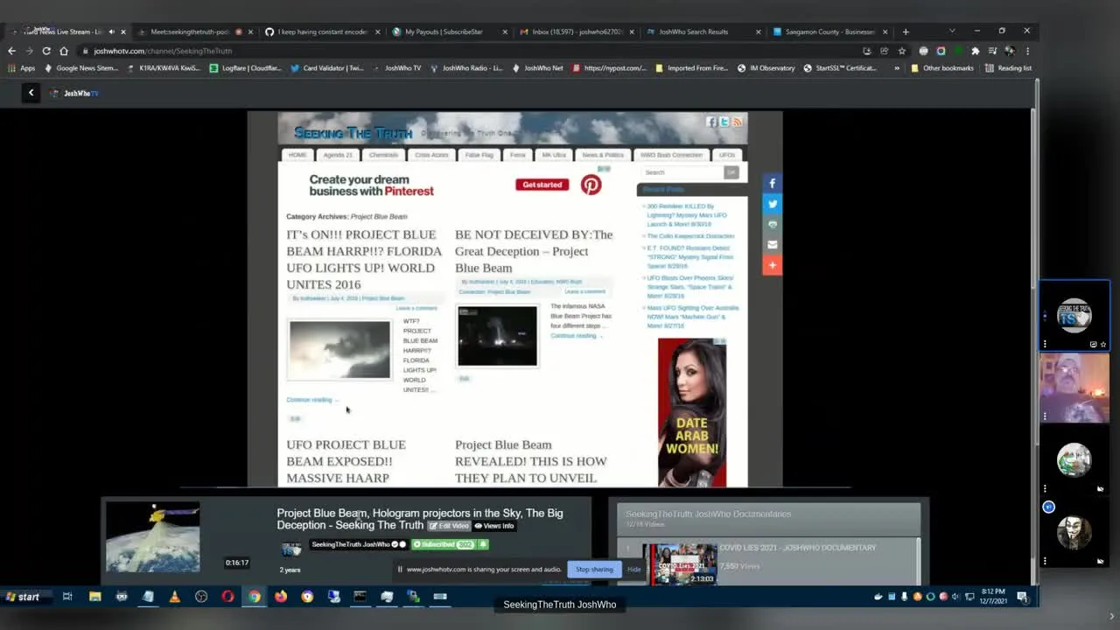
Task: Reload the page with refresh icon
Action: [x=46, y=51]
